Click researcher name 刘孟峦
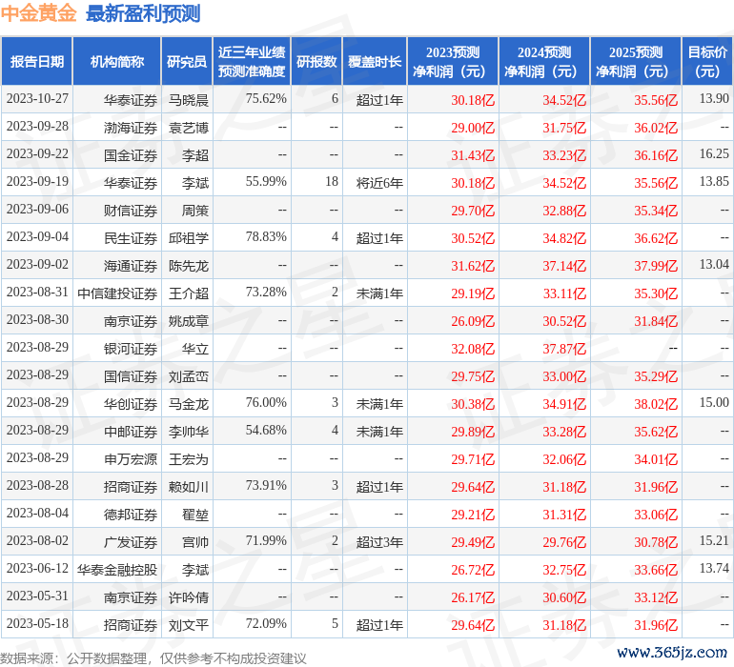The height and width of the screenshot is (667, 734). [x=189, y=375]
